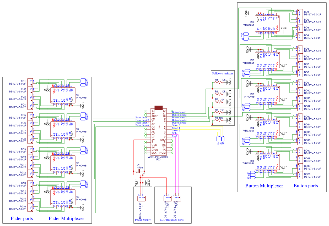Select the SDA net label on the Arduino
This screenshot has width=329, height=226.
click(x=175, y=135)
